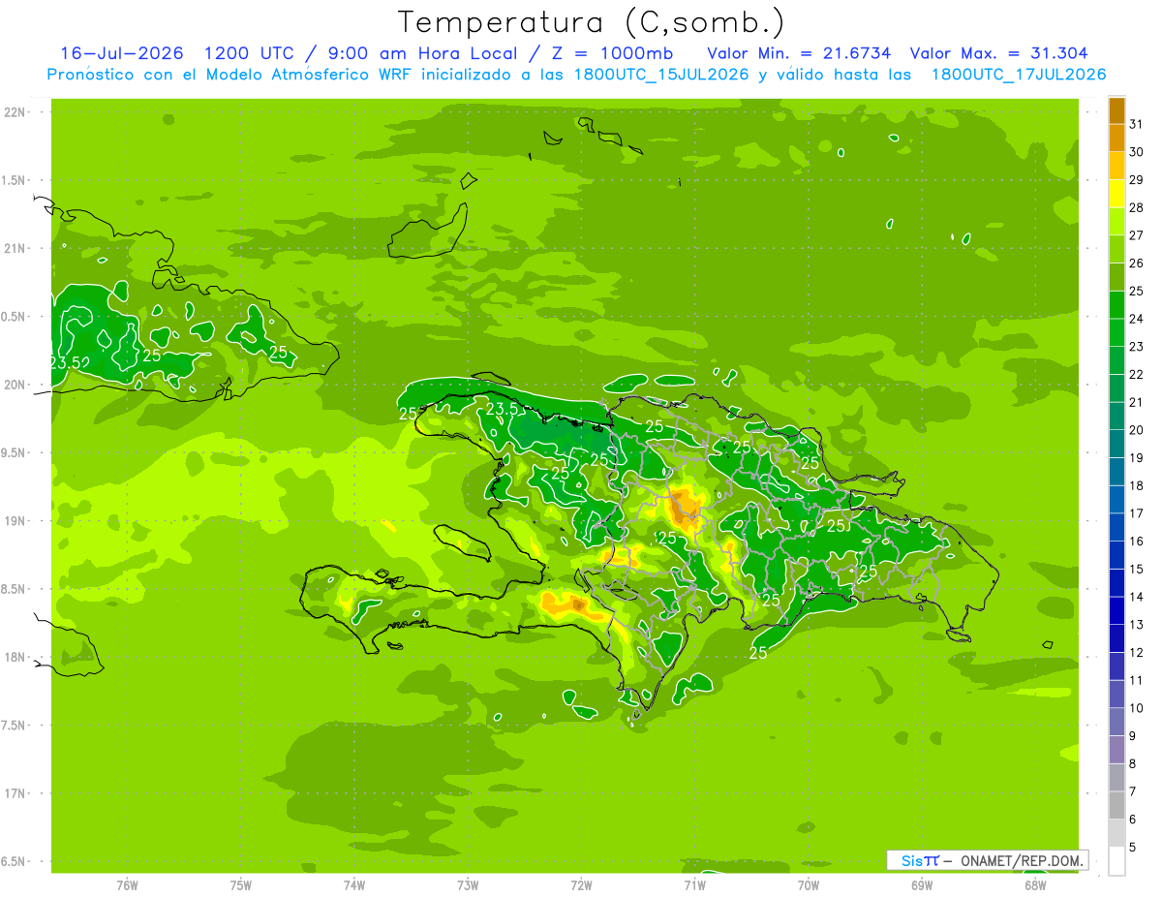Click the 9:00 am Hora Local text
The image size is (1162, 898).
pyautogui.click(x=423, y=53)
